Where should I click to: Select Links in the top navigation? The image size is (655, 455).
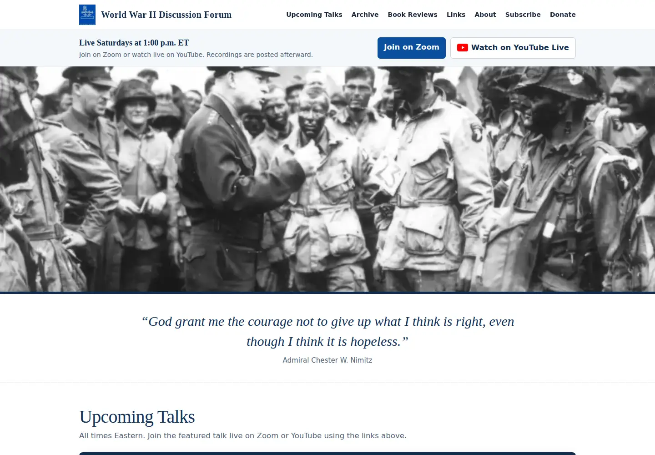(x=456, y=15)
